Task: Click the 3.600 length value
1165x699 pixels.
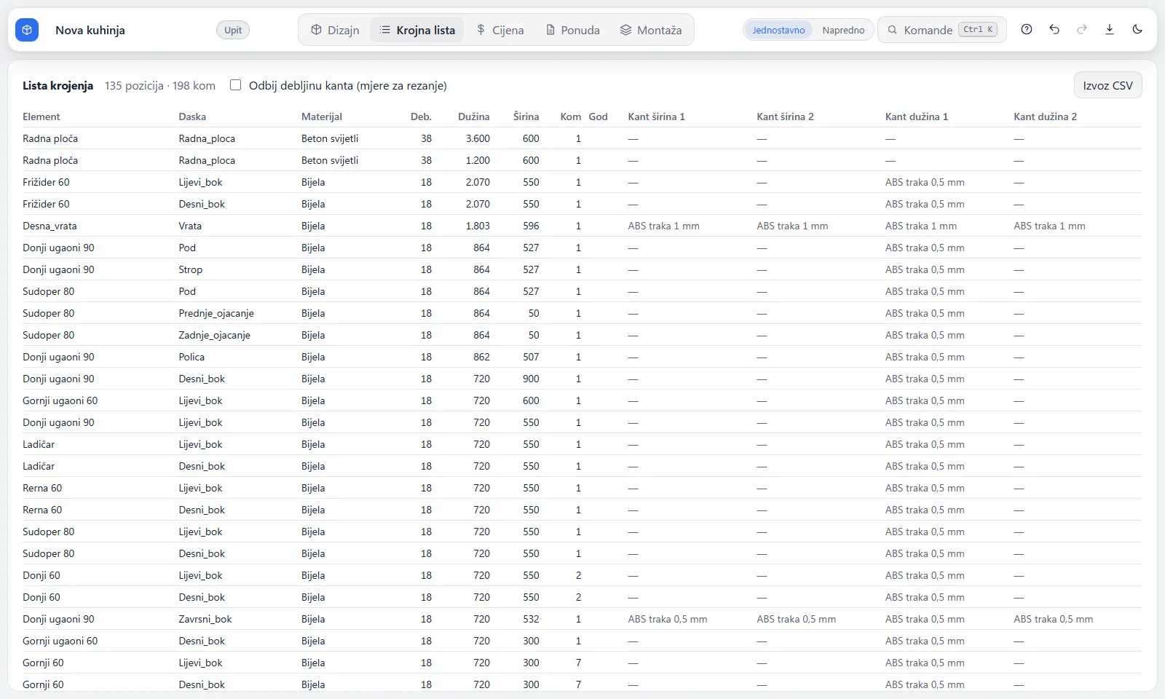Action: tap(478, 138)
